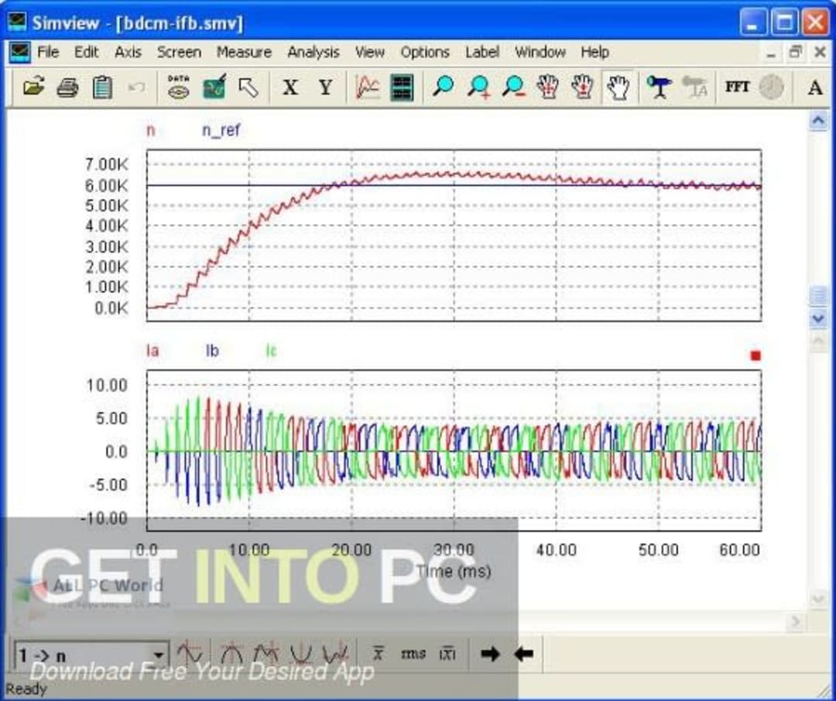
Task: Click the Open file folder icon
Action: tap(33, 87)
